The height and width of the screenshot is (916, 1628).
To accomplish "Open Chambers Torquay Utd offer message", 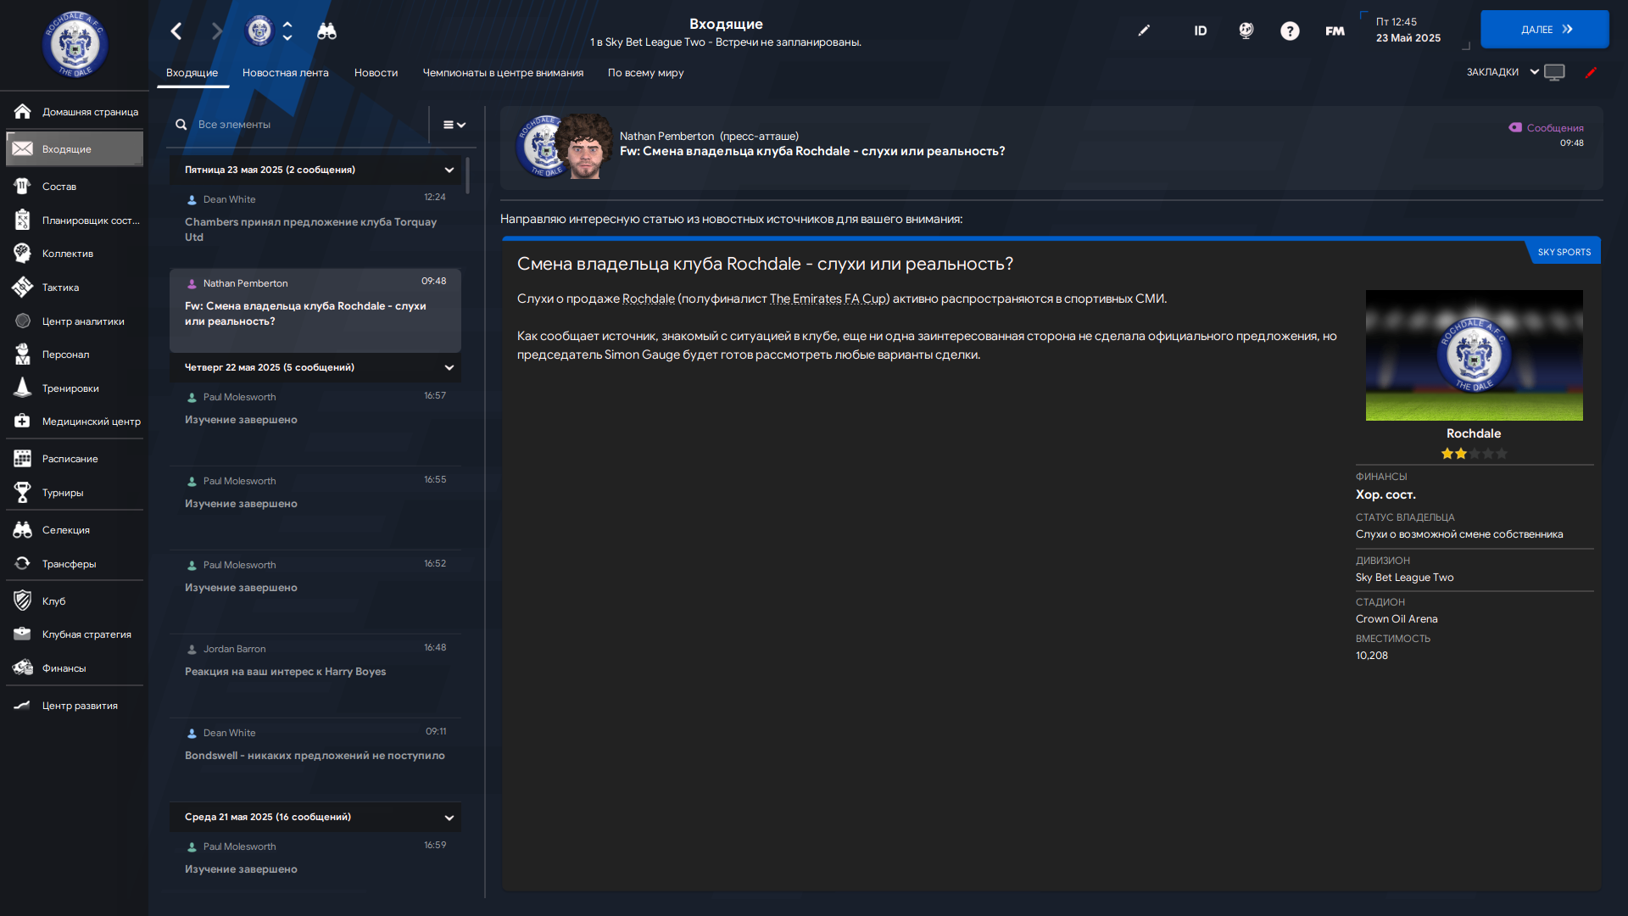I will pos(315,221).
